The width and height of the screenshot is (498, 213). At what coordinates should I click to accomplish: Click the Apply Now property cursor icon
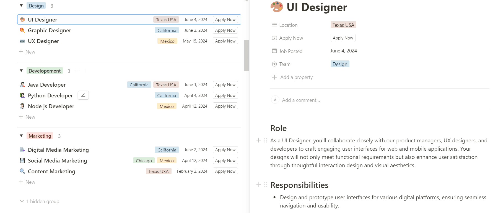tap(274, 38)
